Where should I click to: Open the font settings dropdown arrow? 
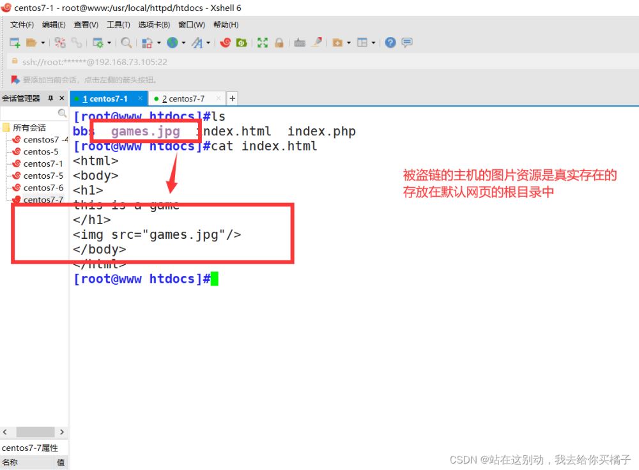click(208, 43)
